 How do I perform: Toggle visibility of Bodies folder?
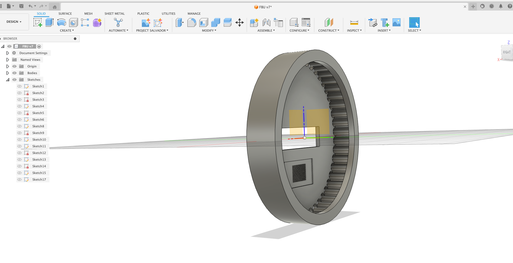tap(14, 73)
